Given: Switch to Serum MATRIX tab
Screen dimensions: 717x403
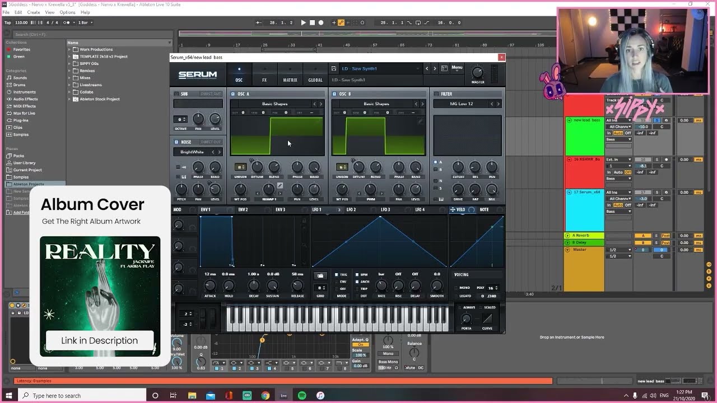Looking at the screenshot, I should tap(290, 75).
